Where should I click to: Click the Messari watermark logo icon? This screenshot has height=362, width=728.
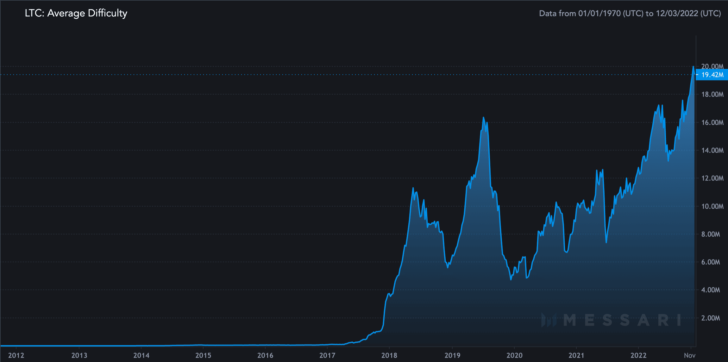pos(549,320)
